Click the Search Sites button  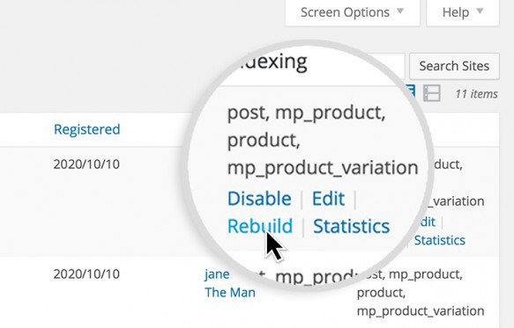[454, 66]
